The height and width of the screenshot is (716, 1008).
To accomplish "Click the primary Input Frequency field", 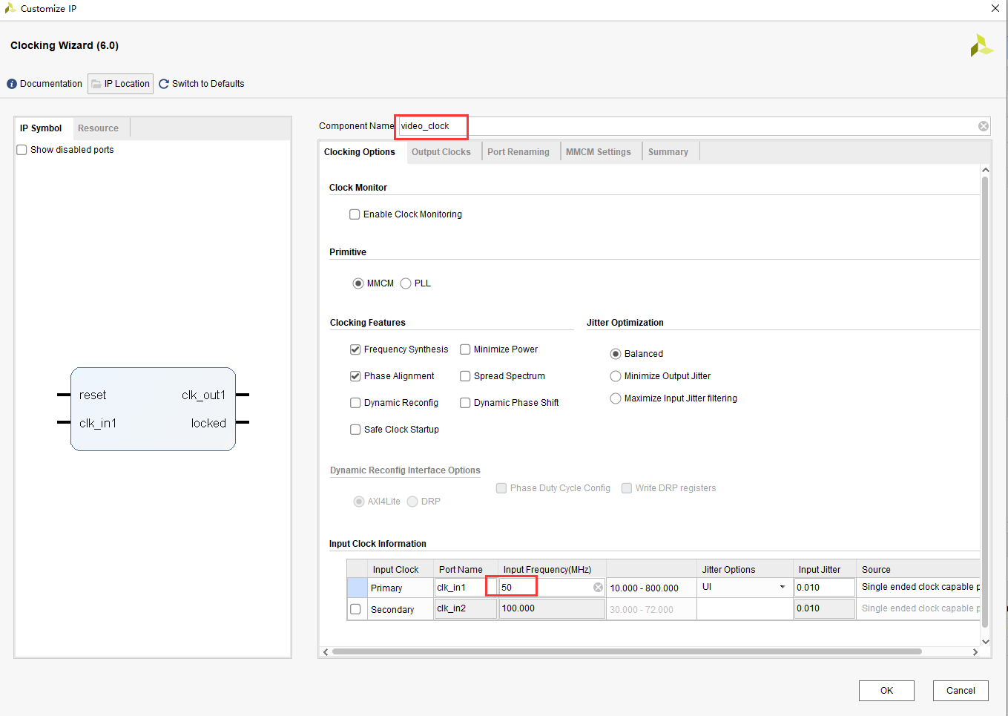I will (x=552, y=587).
